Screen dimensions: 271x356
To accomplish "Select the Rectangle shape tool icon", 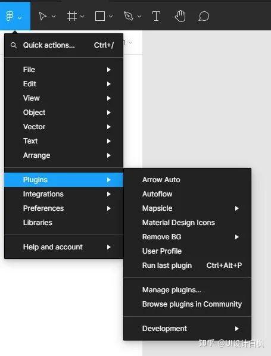I will click(x=100, y=16).
